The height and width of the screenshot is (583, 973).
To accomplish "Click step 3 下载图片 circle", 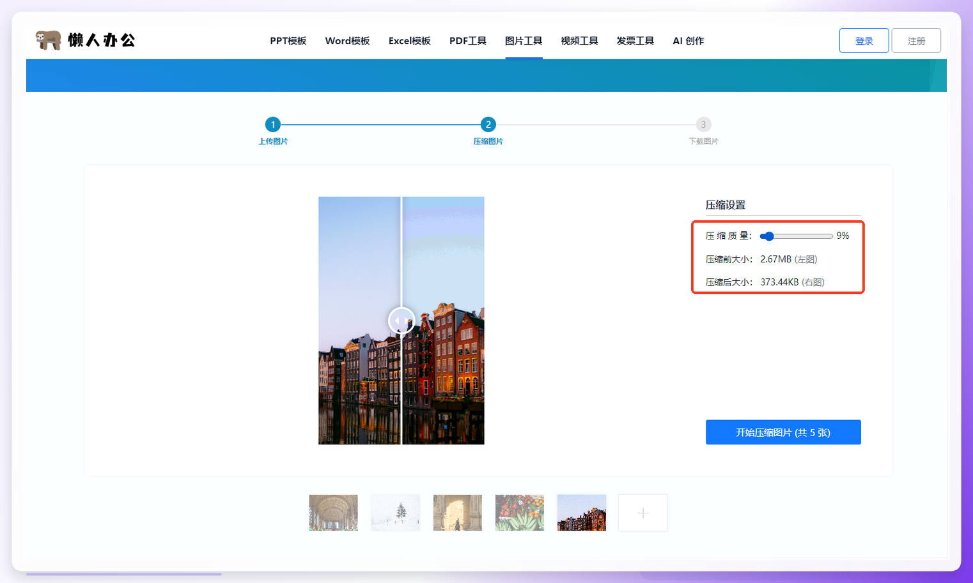I will click(703, 125).
